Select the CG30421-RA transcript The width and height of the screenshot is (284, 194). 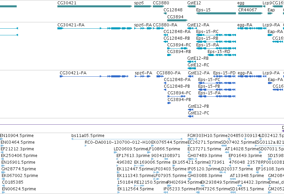click(95, 28)
